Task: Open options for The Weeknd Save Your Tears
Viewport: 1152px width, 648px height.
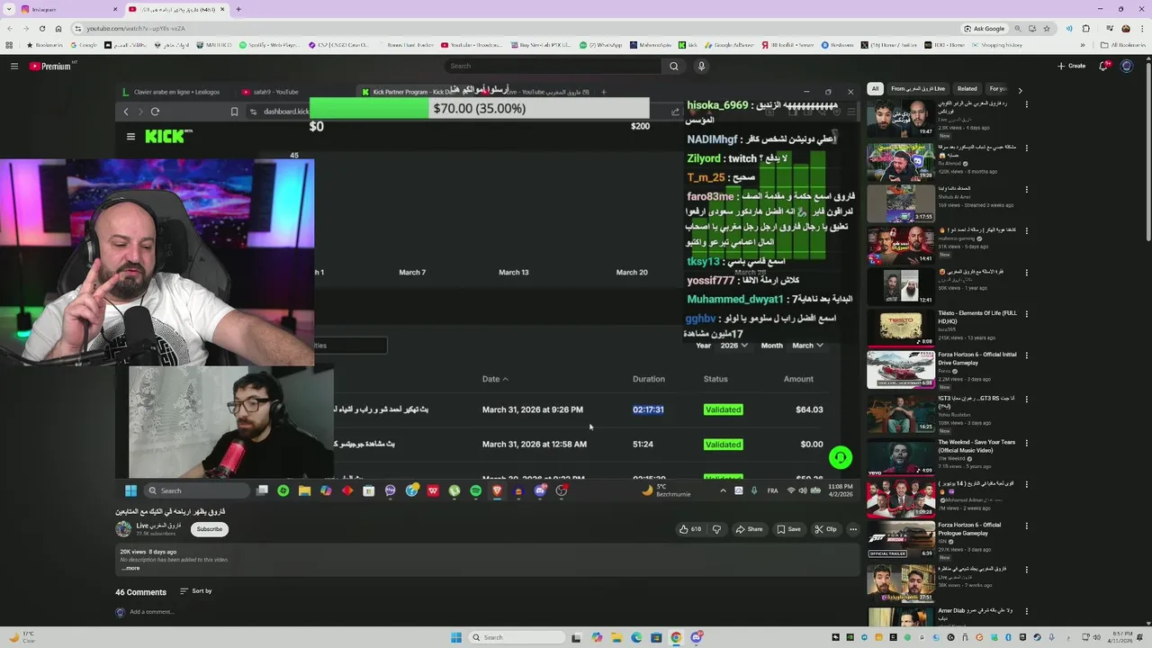Action: click(x=1026, y=443)
